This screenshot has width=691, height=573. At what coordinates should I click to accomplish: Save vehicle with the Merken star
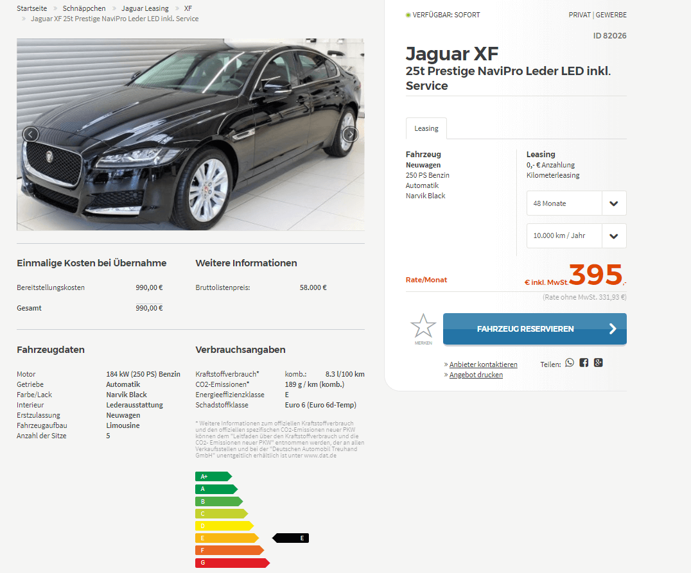[x=423, y=329]
